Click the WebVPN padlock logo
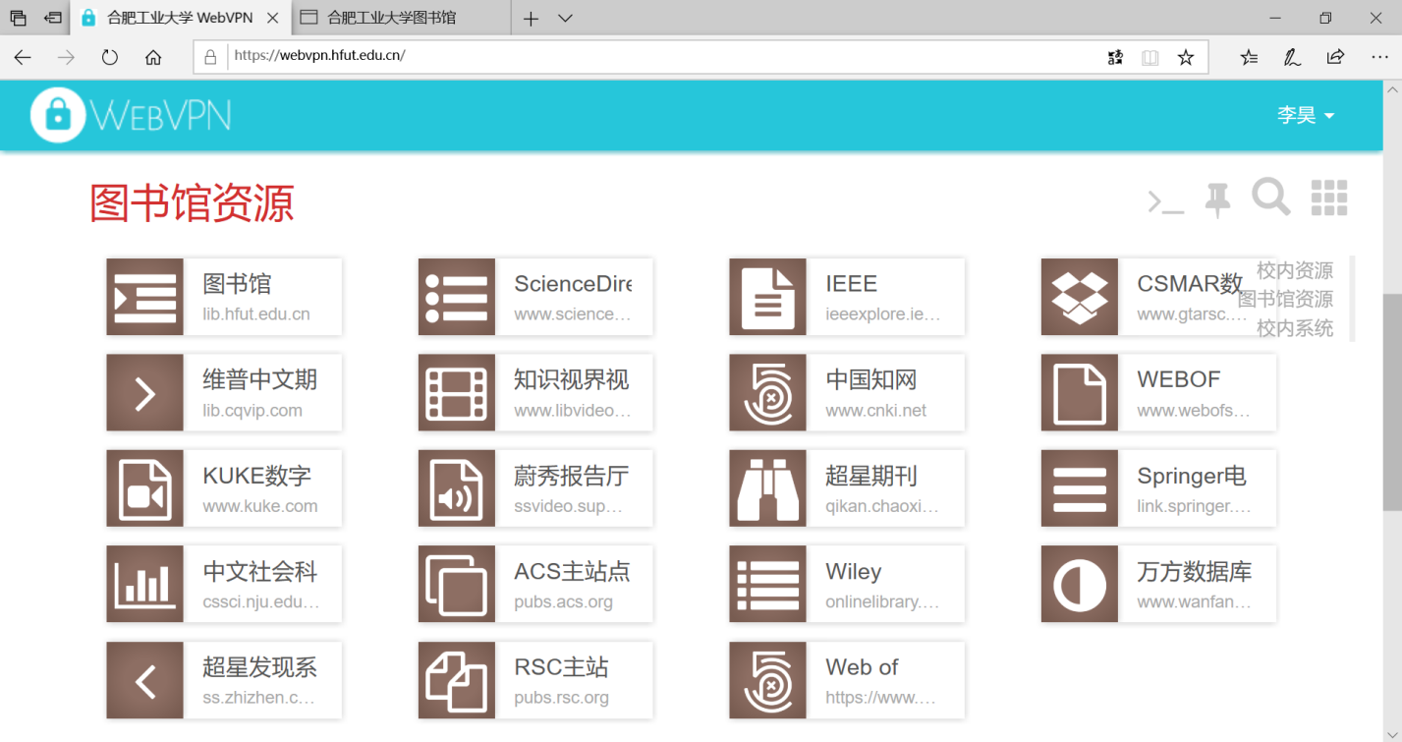Image resolution: width=1402 pixels, height=742 pixels. click(58, 116)
